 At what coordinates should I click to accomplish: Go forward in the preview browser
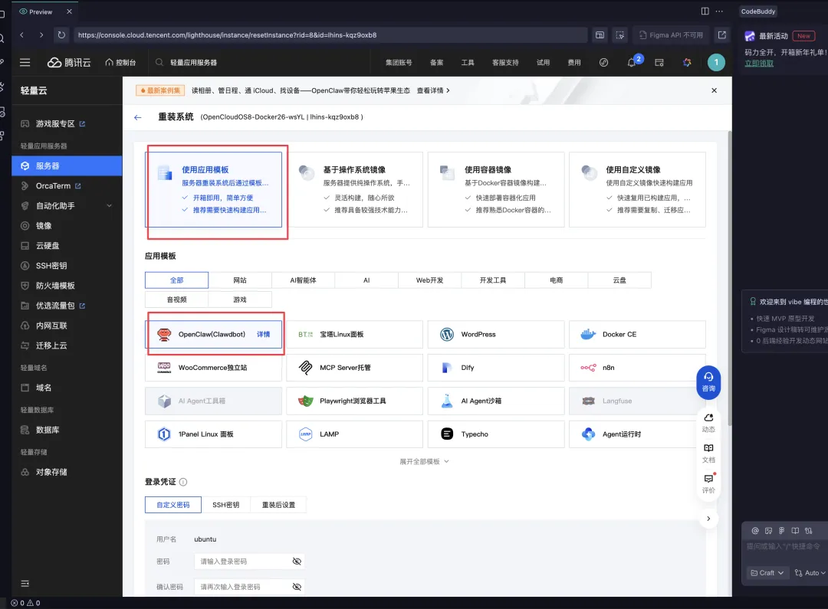tap(41, 34)
